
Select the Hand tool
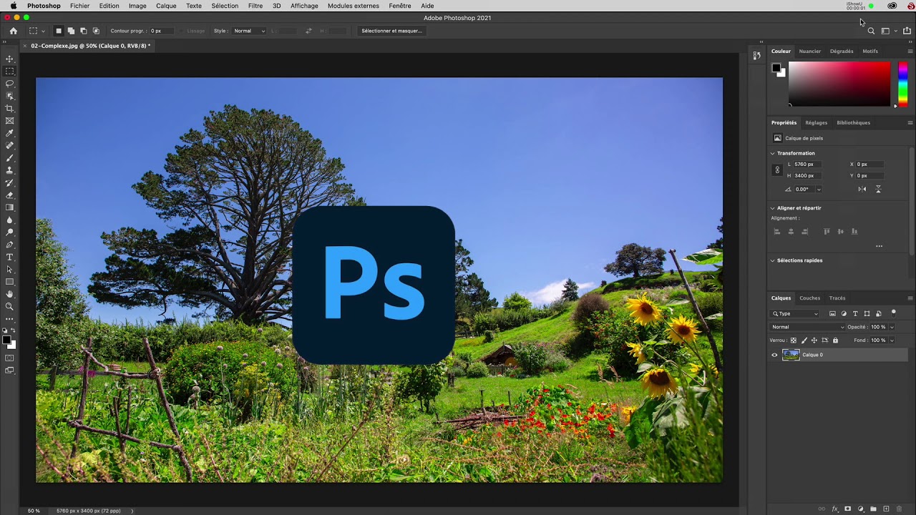(10, 294)
